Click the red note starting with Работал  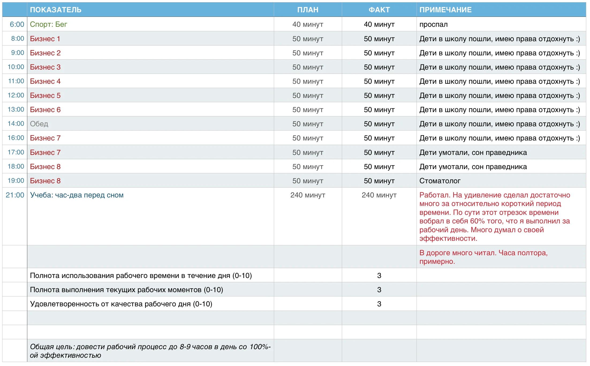pos(495,216)
